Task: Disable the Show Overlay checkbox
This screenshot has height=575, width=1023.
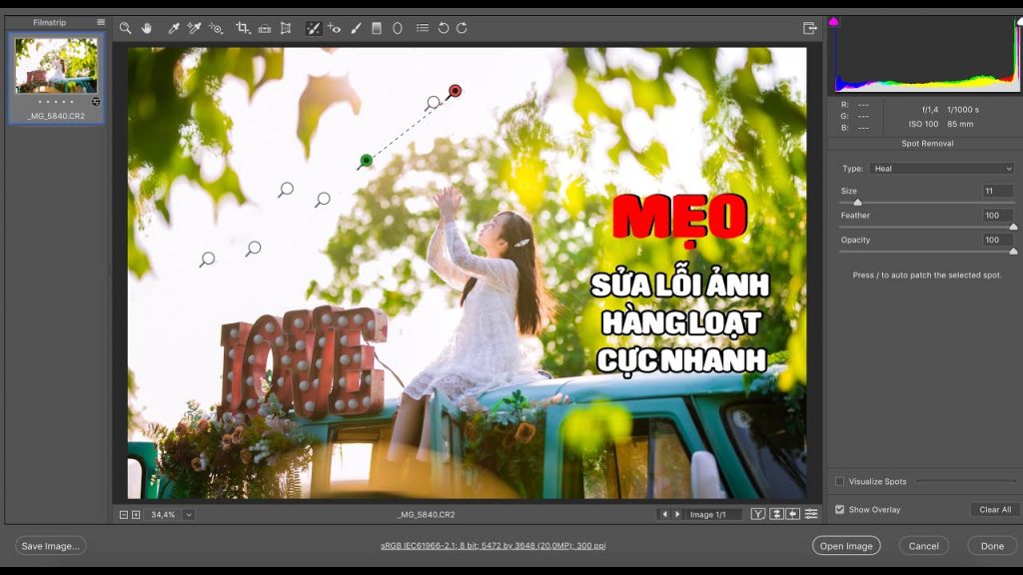Action: (840, 509)
